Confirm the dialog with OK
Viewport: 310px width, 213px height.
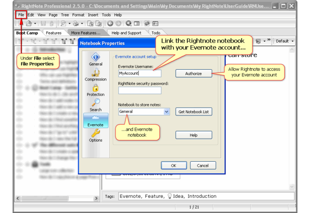173,165
